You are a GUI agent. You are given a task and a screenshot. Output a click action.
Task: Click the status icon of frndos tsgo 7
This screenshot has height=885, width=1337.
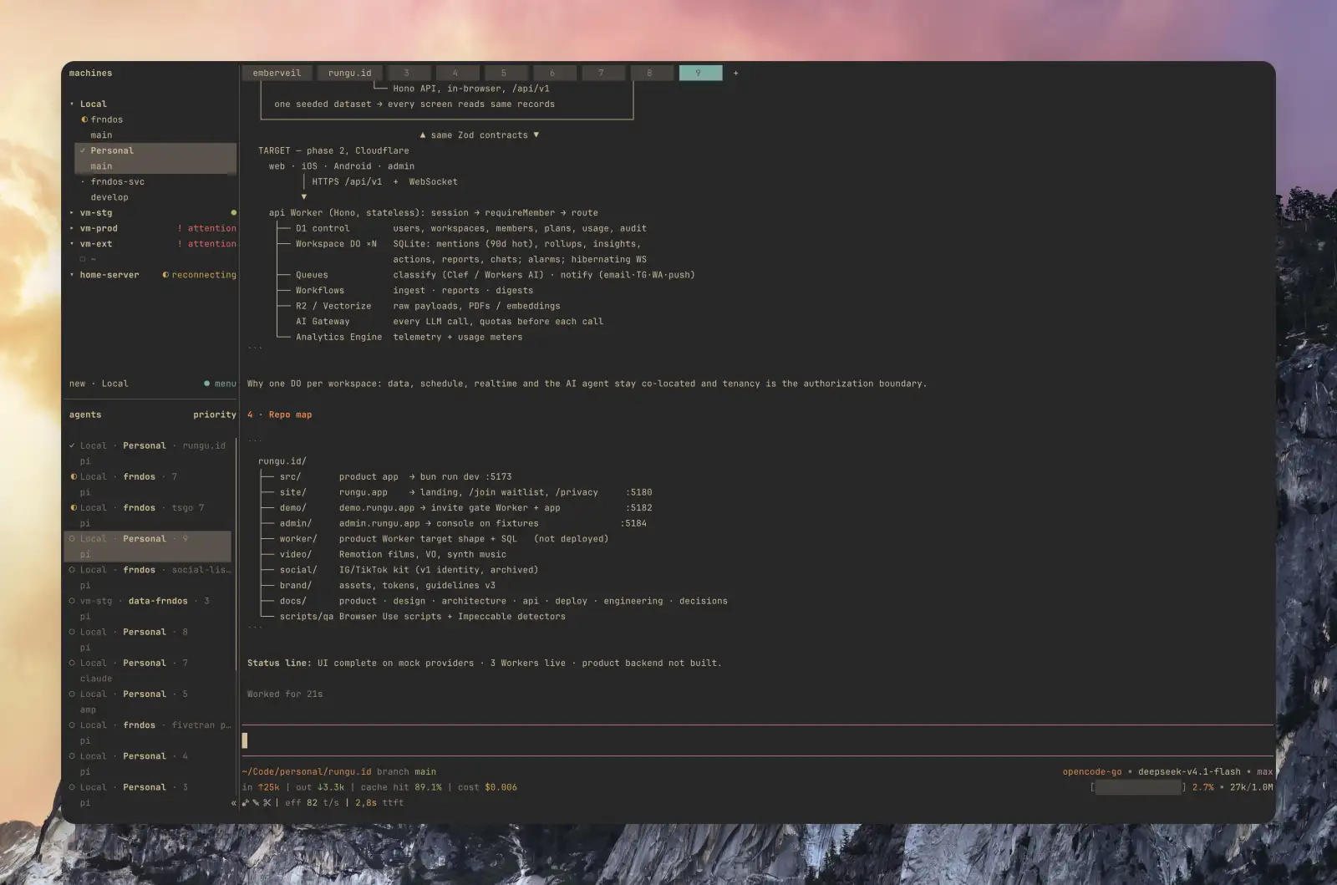coord(74,508)
